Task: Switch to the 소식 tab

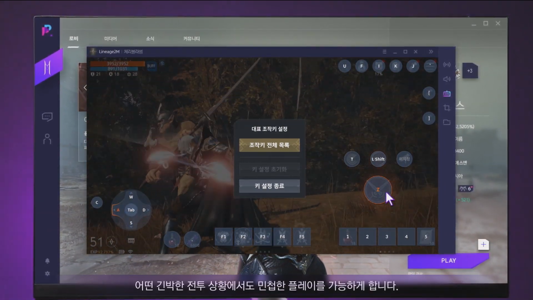Action: click(x=150, y=39)
